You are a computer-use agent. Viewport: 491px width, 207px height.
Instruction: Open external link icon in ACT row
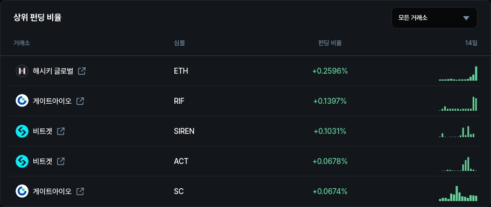tap(61, 161)
